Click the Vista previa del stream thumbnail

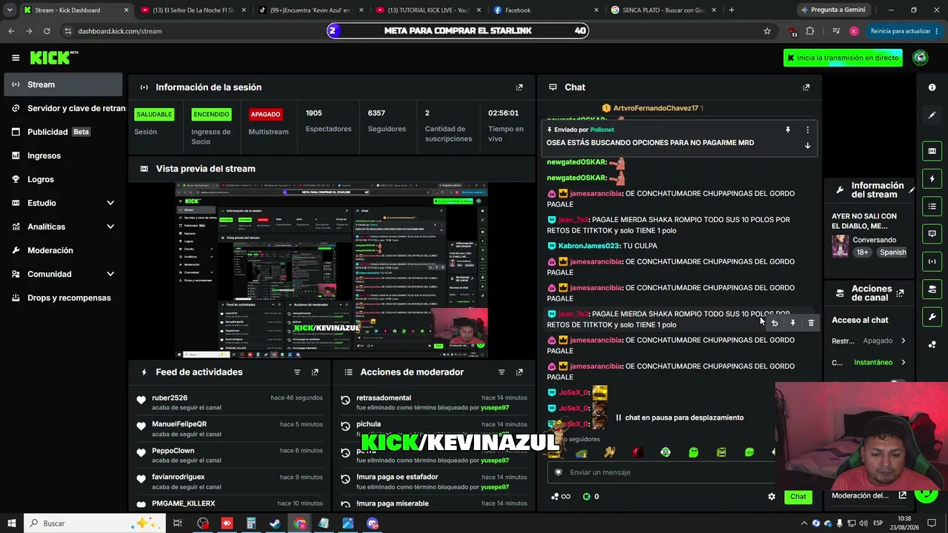pyautogui.click(x=331, y=270)
